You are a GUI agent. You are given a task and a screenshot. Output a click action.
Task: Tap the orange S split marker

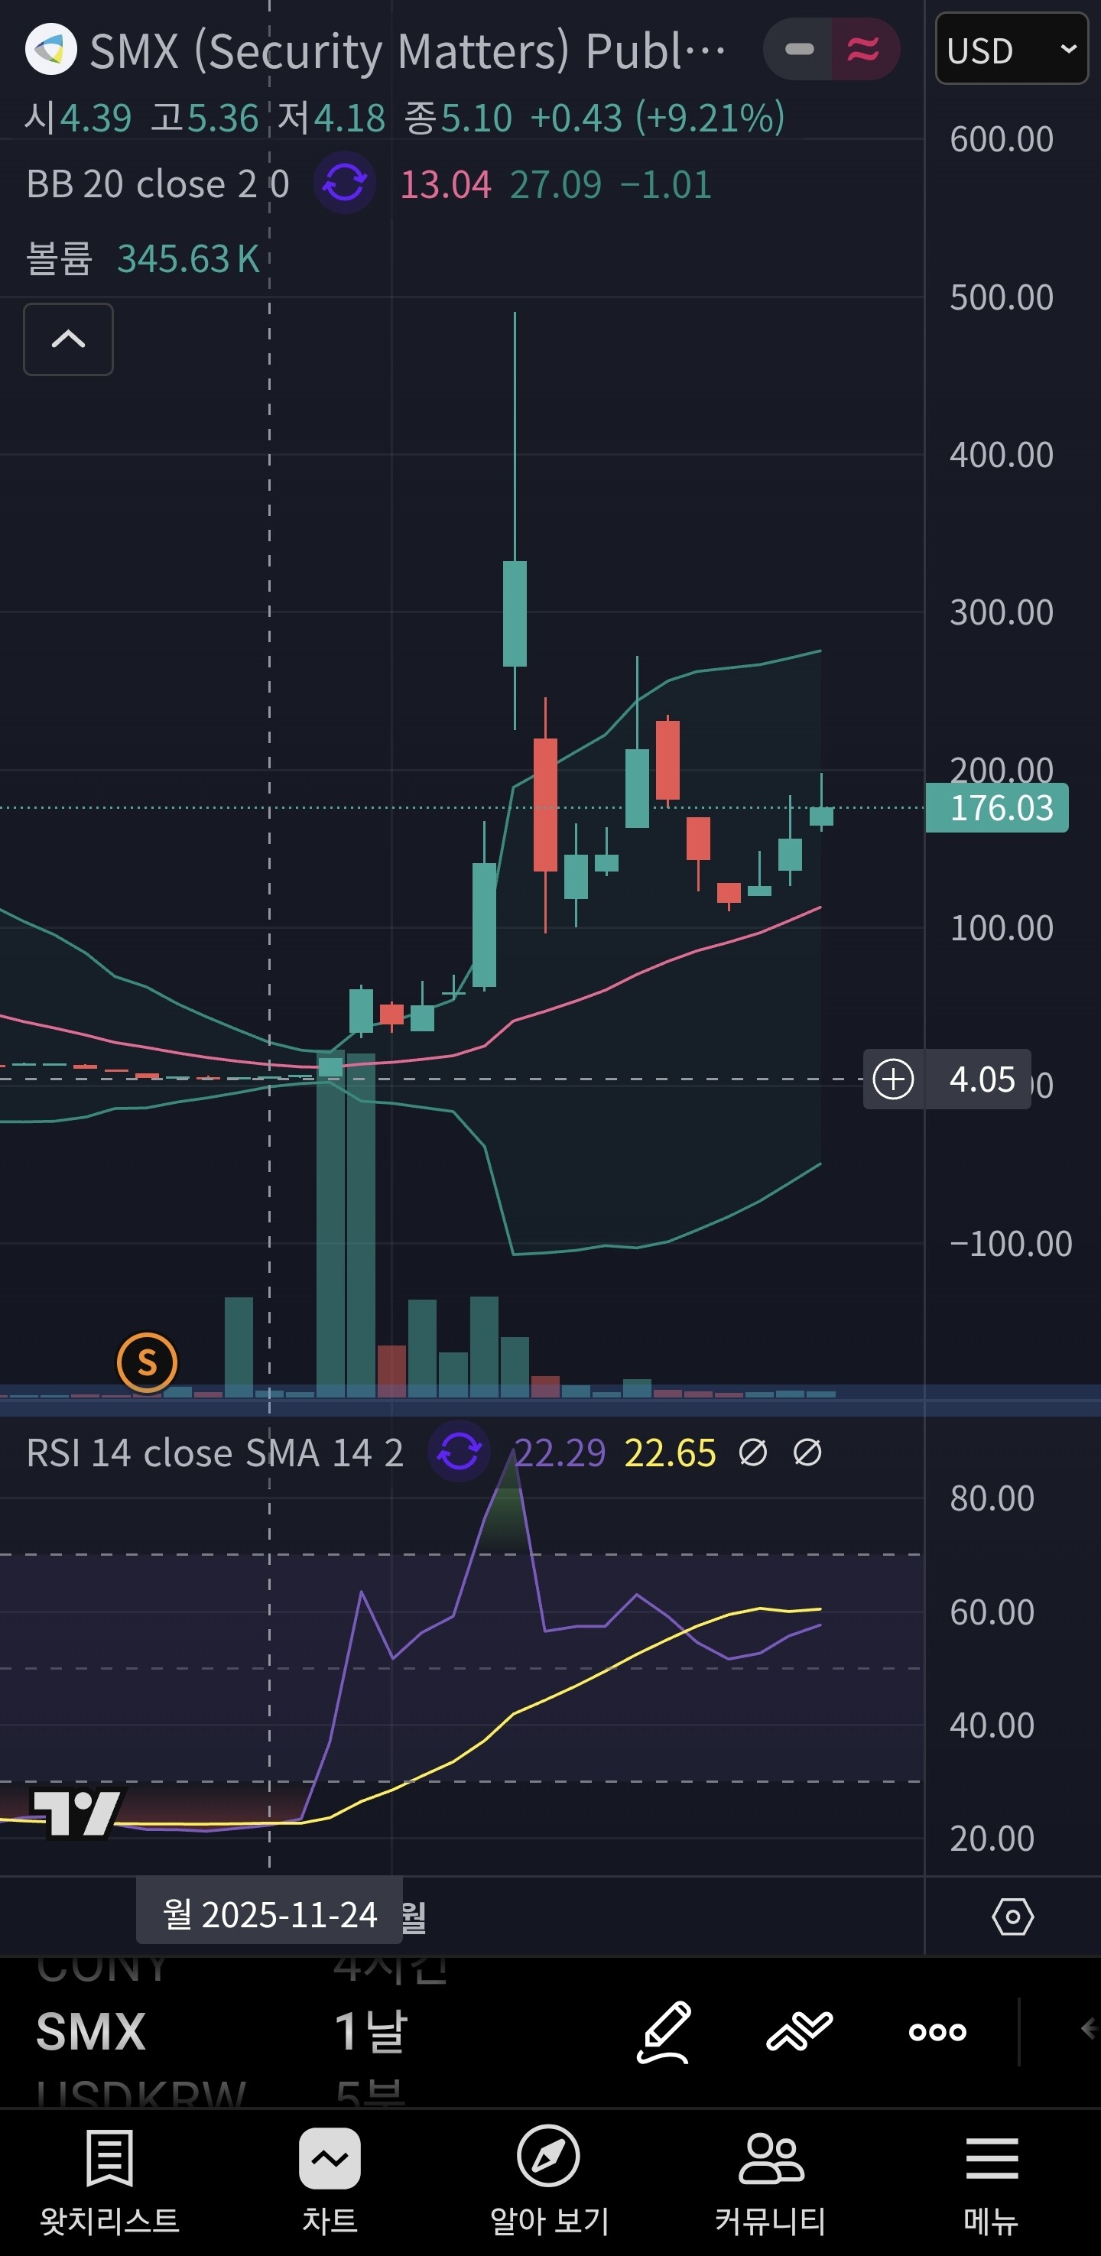click(147, 1363)
